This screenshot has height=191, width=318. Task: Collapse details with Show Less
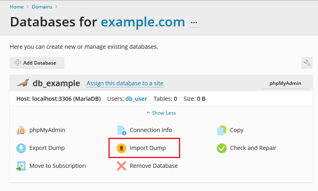[x=161, y=113]
